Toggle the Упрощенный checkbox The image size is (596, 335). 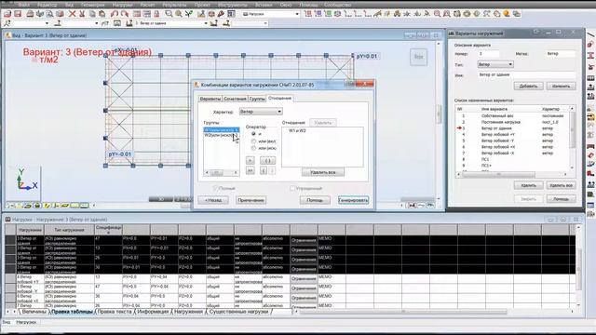(x=292, y=188)
